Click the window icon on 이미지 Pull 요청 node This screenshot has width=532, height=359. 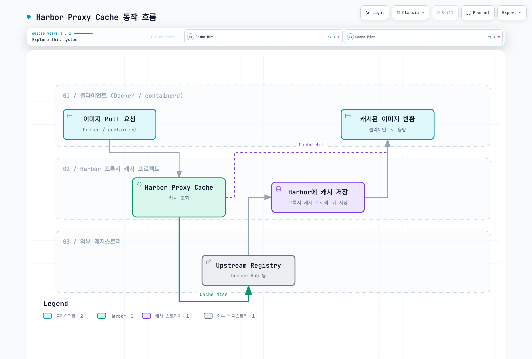click(x=70, y=116)
